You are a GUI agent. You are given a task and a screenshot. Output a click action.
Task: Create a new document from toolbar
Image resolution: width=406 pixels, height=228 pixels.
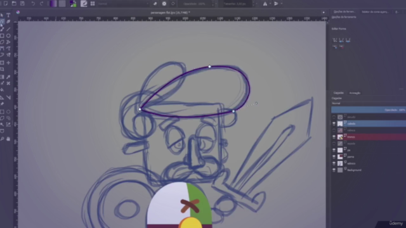click(6, 4)
